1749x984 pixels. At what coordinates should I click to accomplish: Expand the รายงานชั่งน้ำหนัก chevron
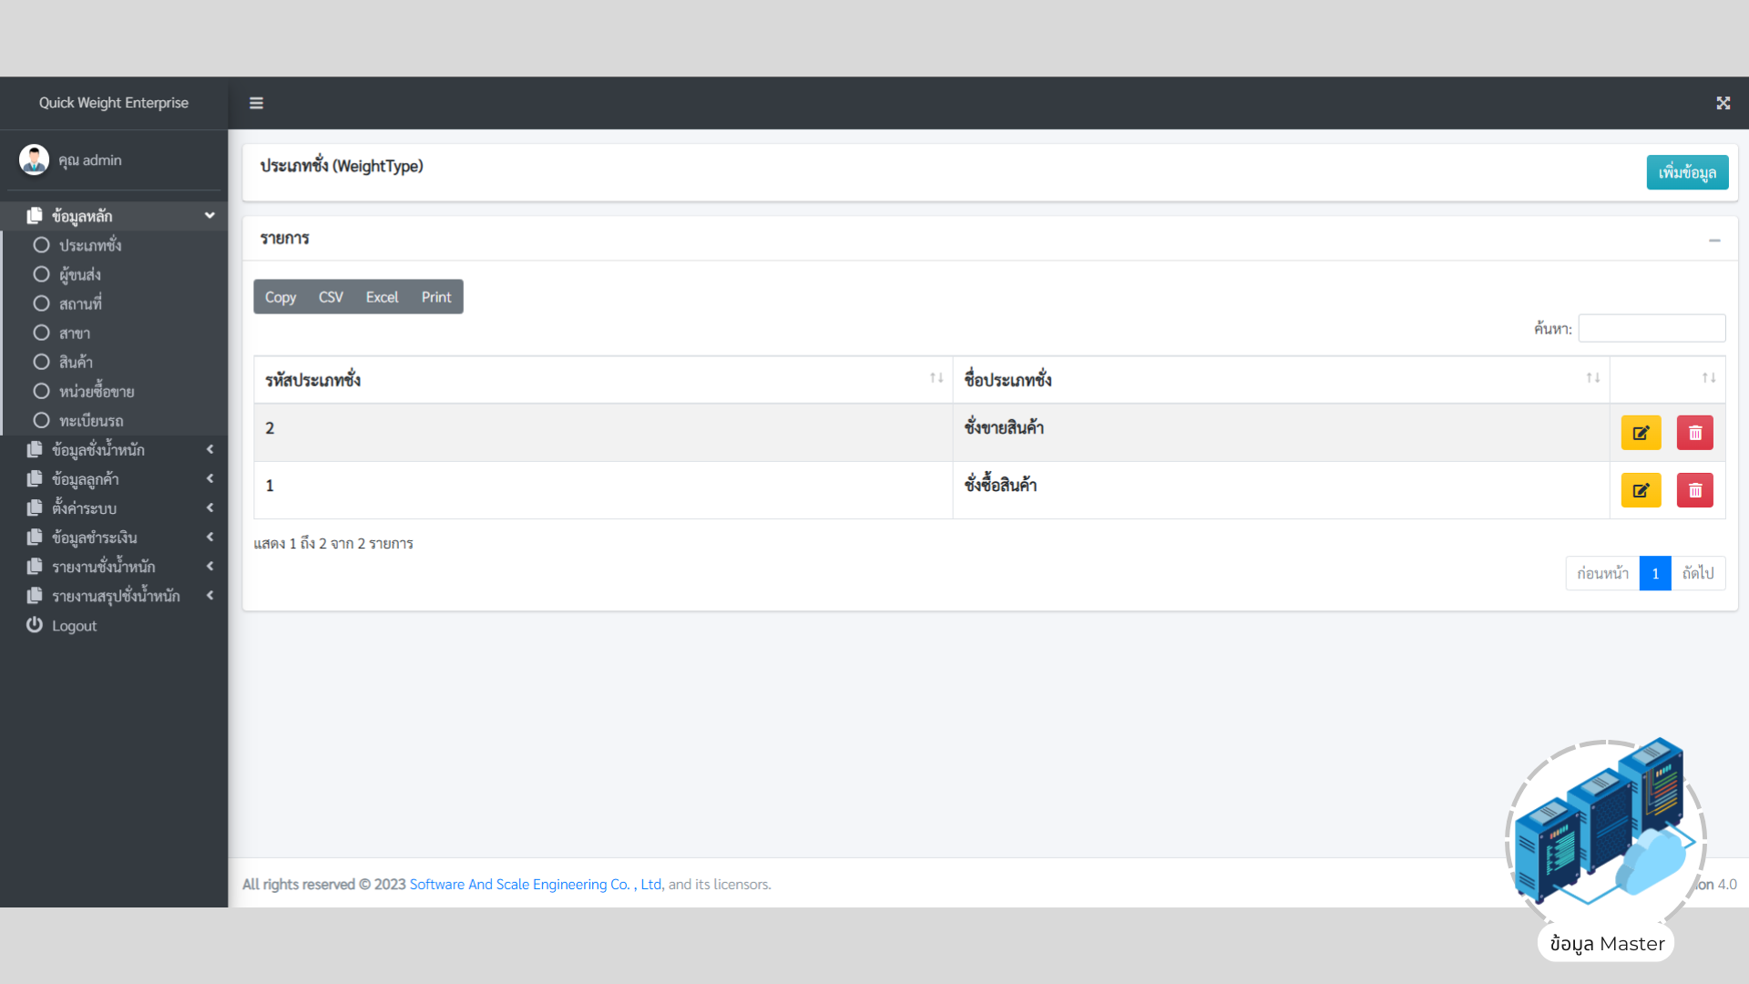(210, 566)
